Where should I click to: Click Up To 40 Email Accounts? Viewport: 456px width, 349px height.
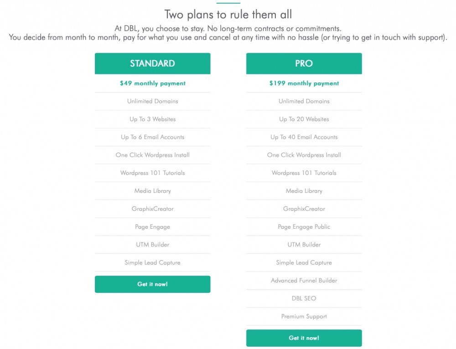click(304, 137)
